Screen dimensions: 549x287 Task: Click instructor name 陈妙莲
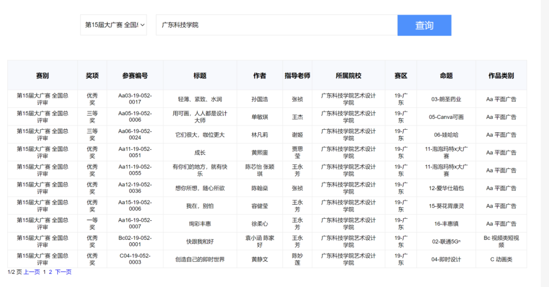pos(297,260)
